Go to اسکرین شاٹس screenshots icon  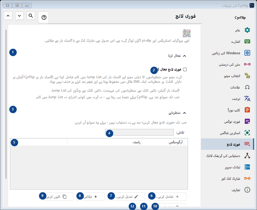point(247,133)
